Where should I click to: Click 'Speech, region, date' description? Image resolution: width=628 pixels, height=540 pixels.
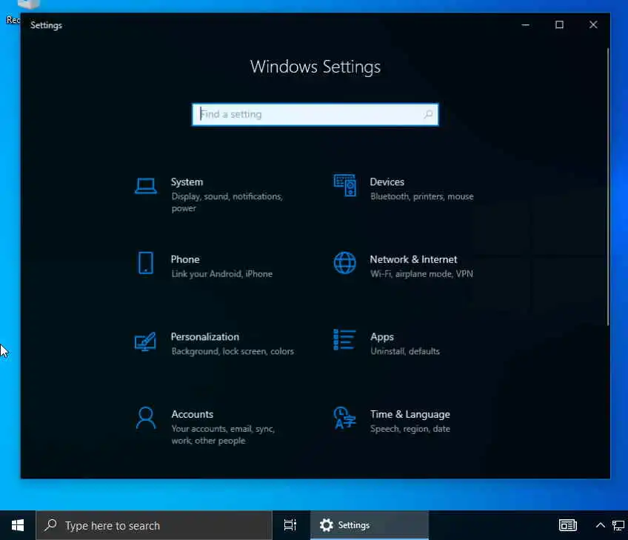410,429
